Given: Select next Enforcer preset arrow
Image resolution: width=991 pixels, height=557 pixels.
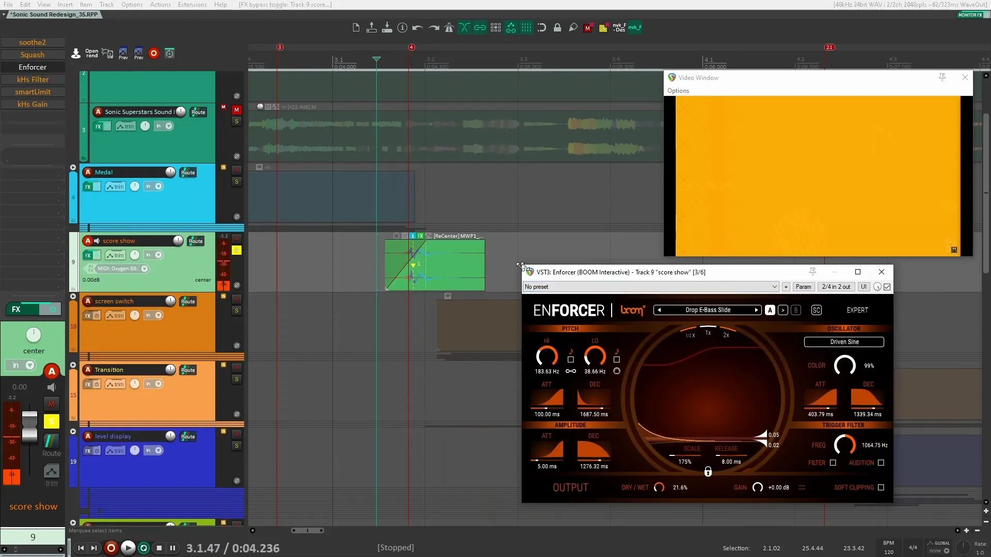Looking at the screenshot, I should point(756,310).
